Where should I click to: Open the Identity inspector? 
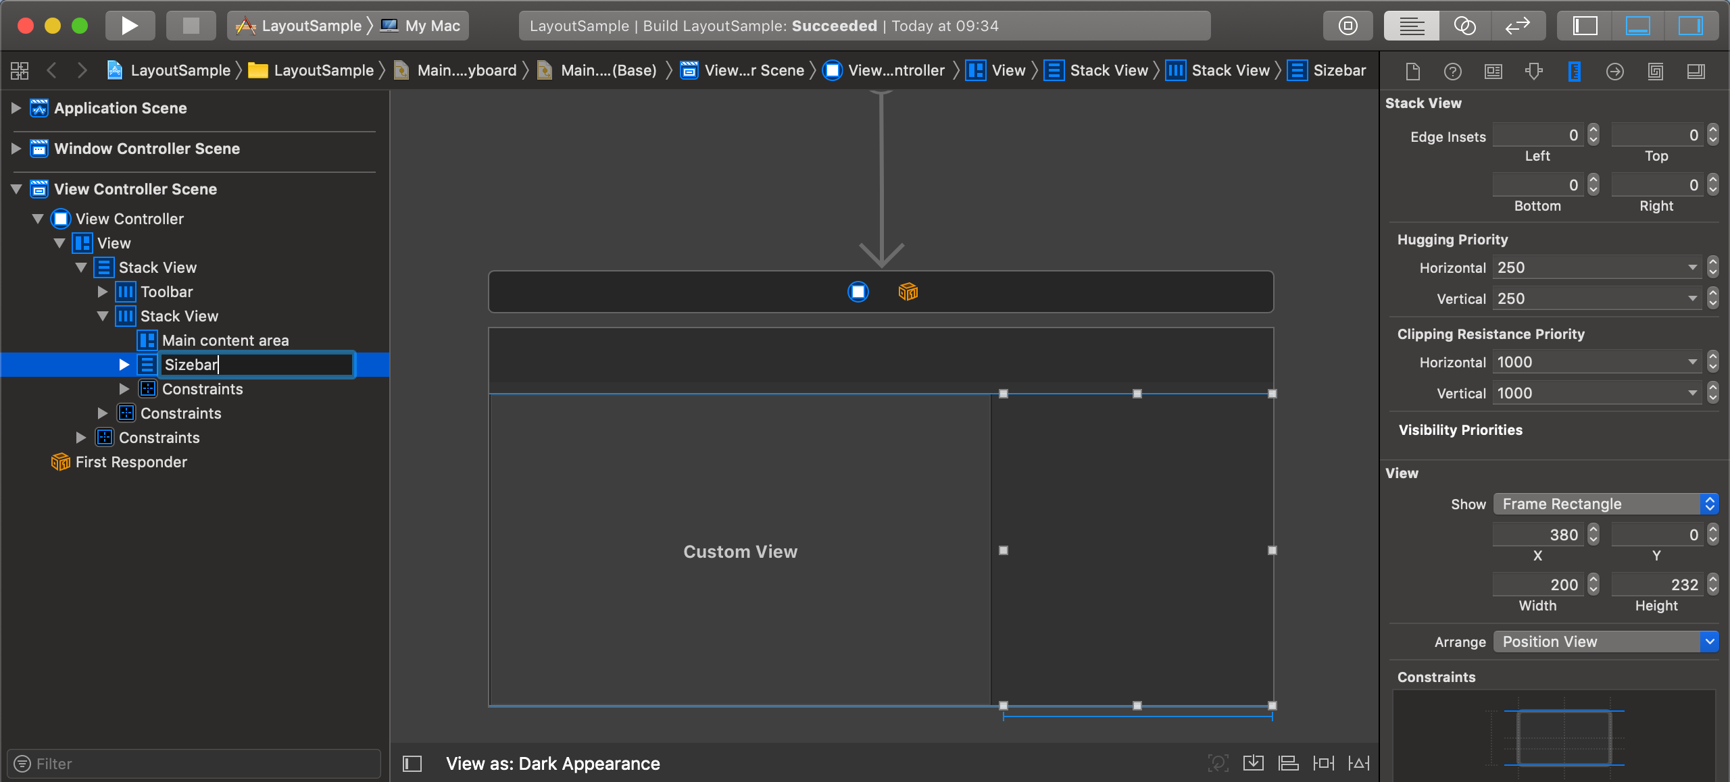pyautogui.click(x=1493, y=71)
